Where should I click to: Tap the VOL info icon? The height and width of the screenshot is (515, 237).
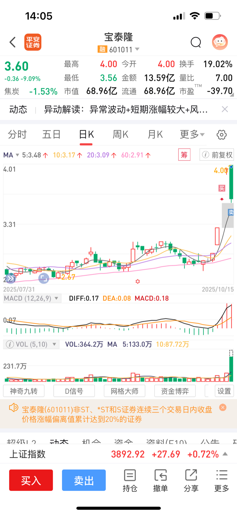pyautogui.click(x=10, y=344)
